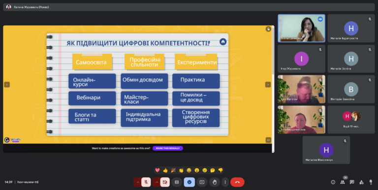Toggle closed captions
This screenshot has width=378, height=190.
pyautogui.click(x=177, y=182)
